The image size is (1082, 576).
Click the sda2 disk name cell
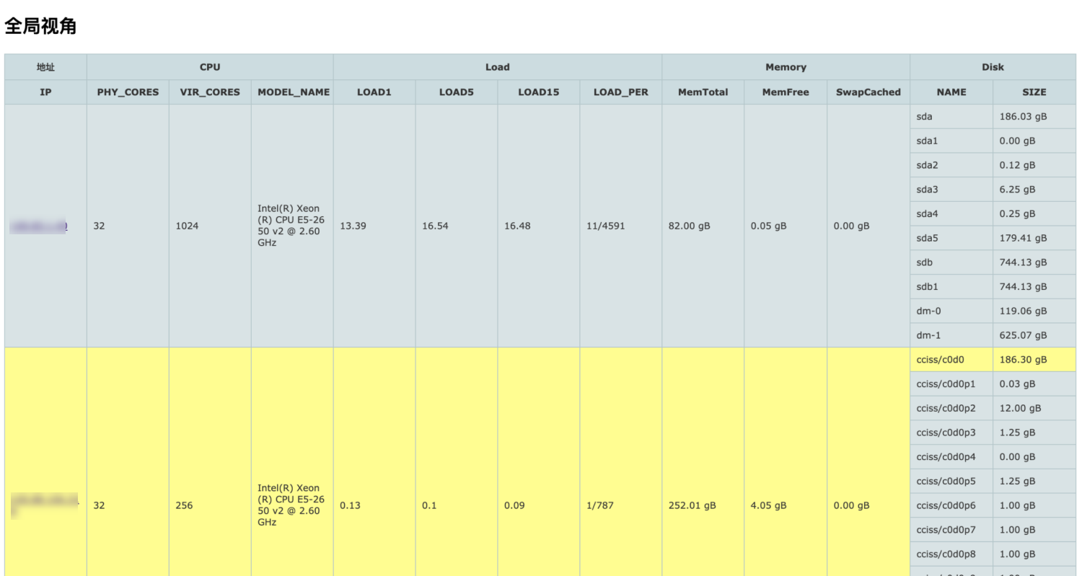(x=951, y=165)
